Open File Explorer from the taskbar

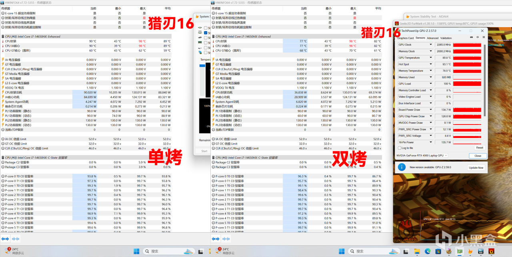tap(417, 251)
